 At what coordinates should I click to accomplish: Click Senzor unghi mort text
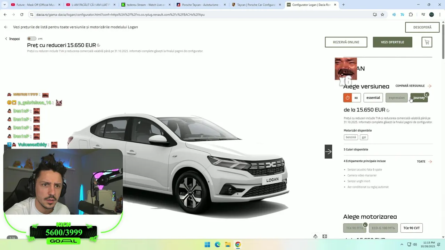click(x=359, y=181)
